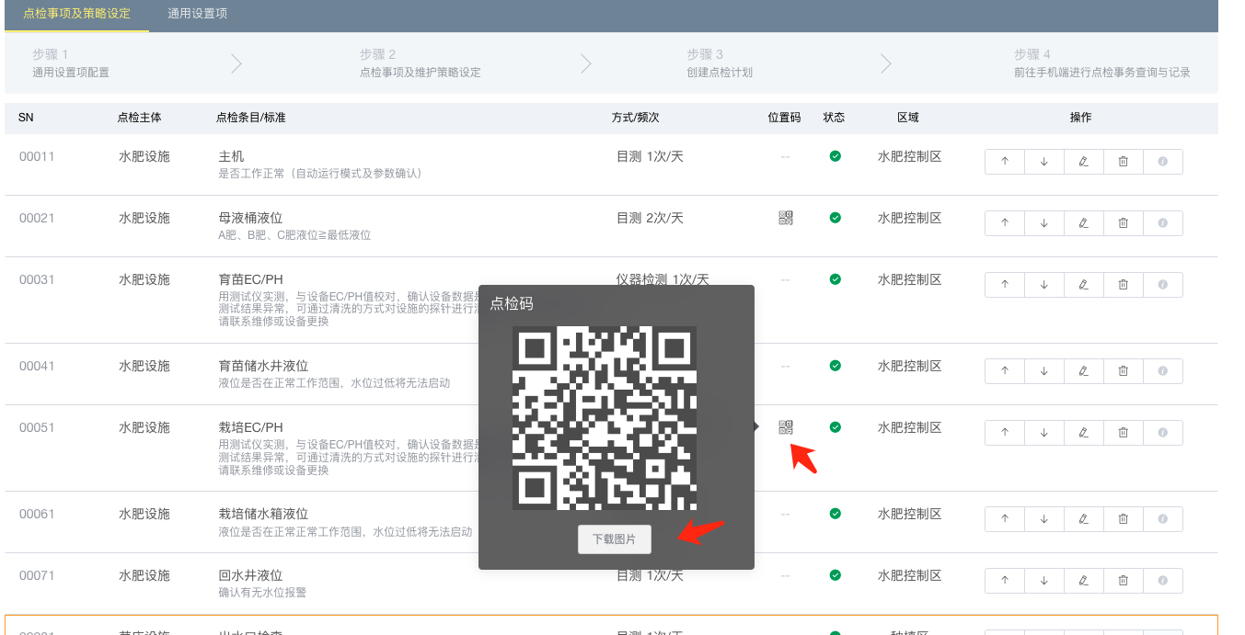Open info for 栽培EC/PH row
This screenshot has height=635, width=1245.
(1163, 433)
